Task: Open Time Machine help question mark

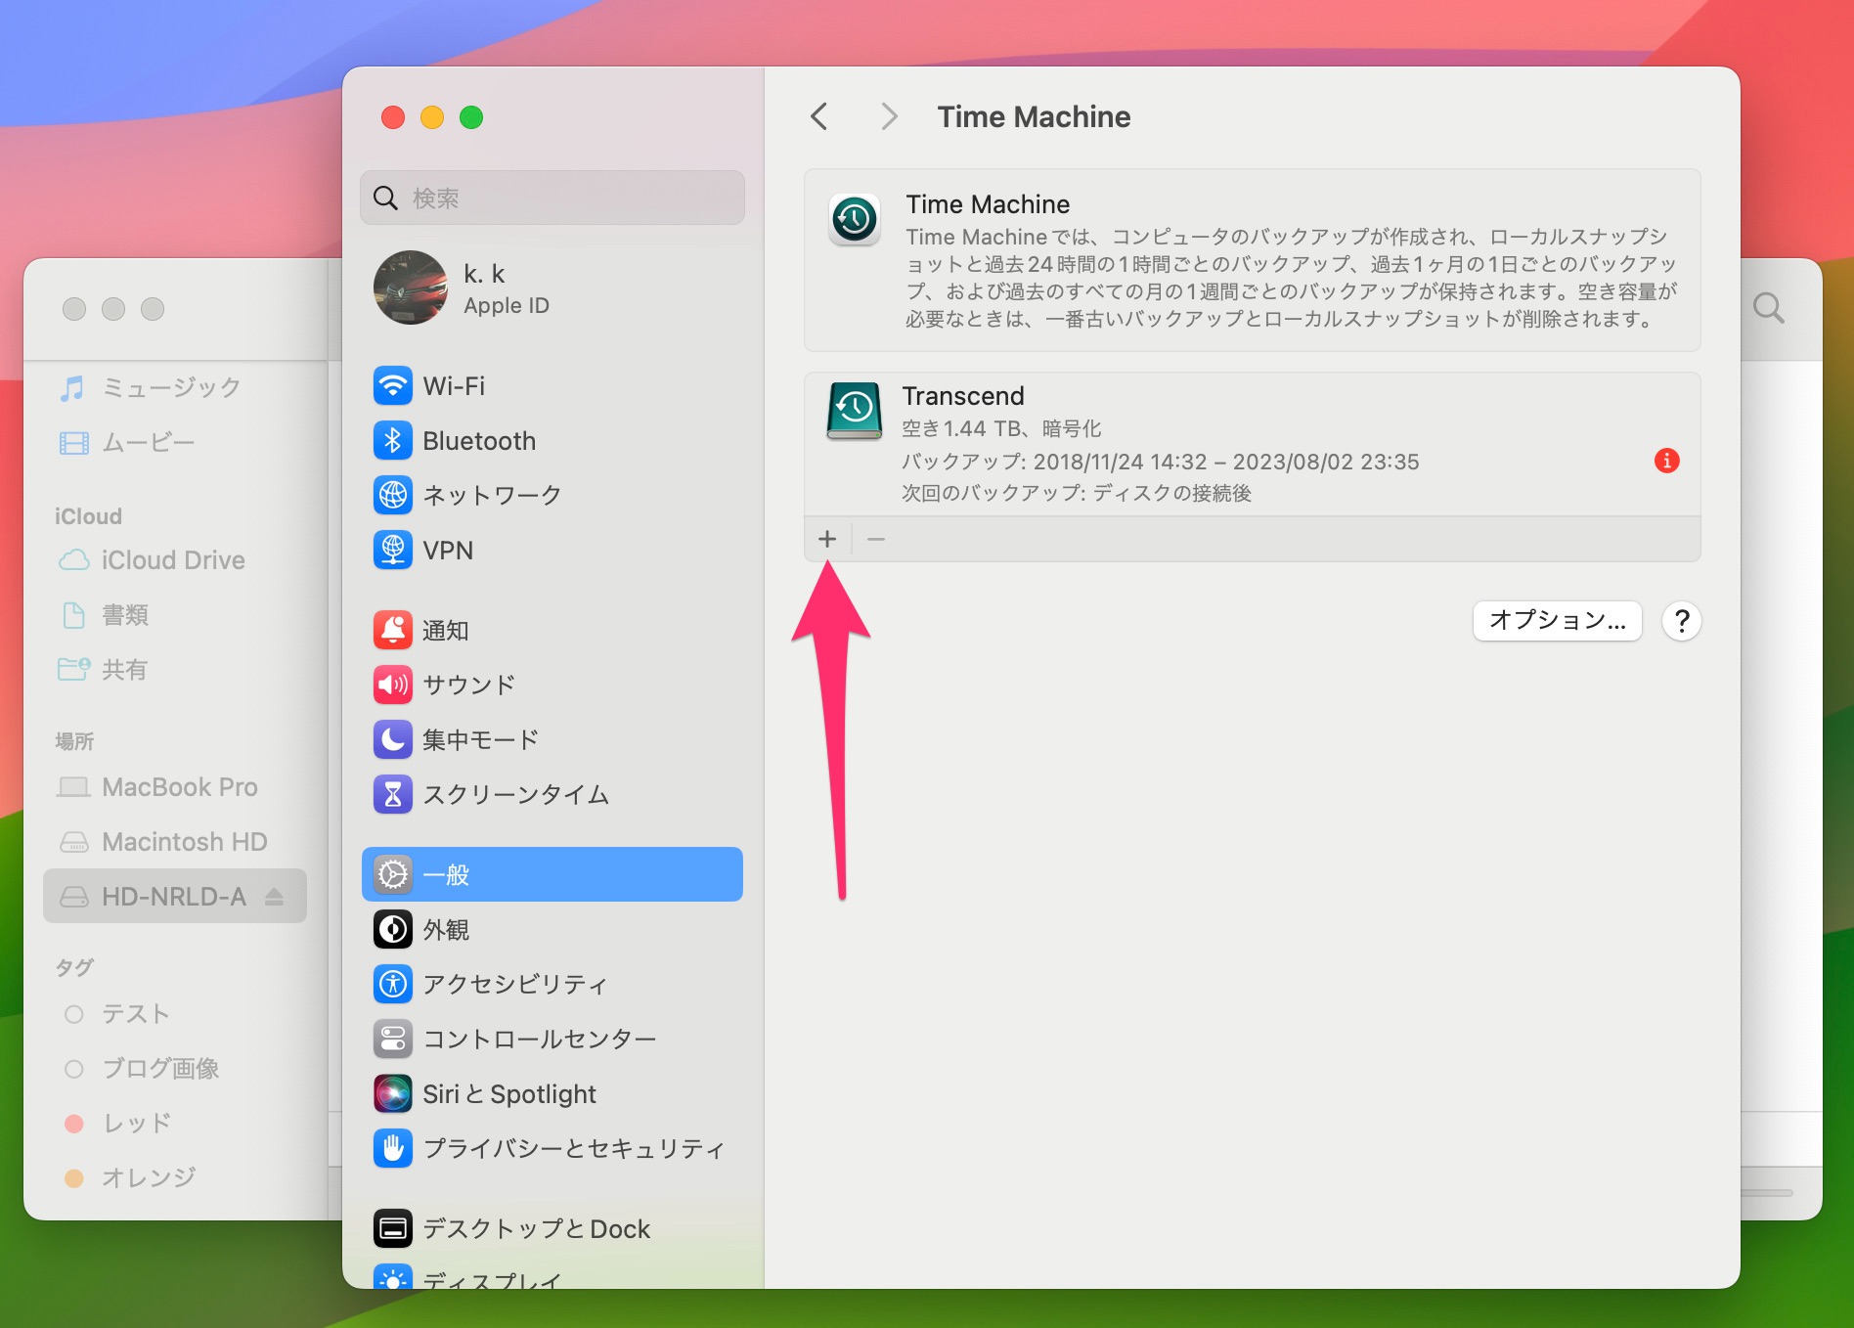Action: (1681, 621)
